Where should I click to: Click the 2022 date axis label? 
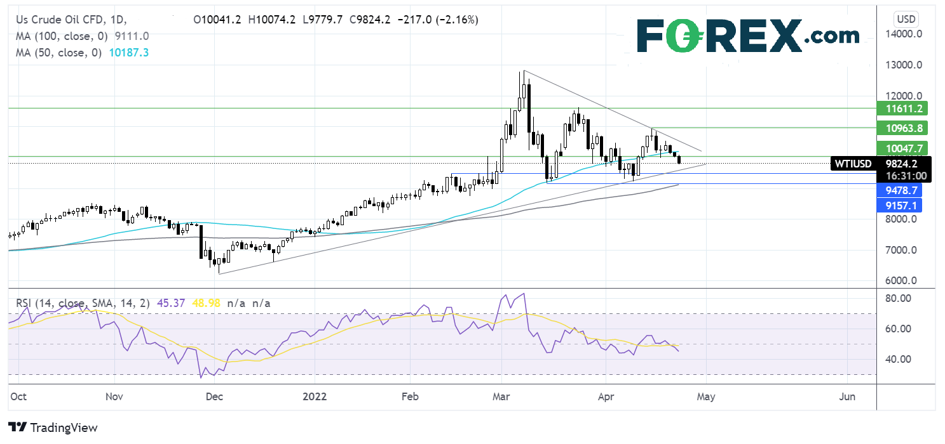click(314, 396)
